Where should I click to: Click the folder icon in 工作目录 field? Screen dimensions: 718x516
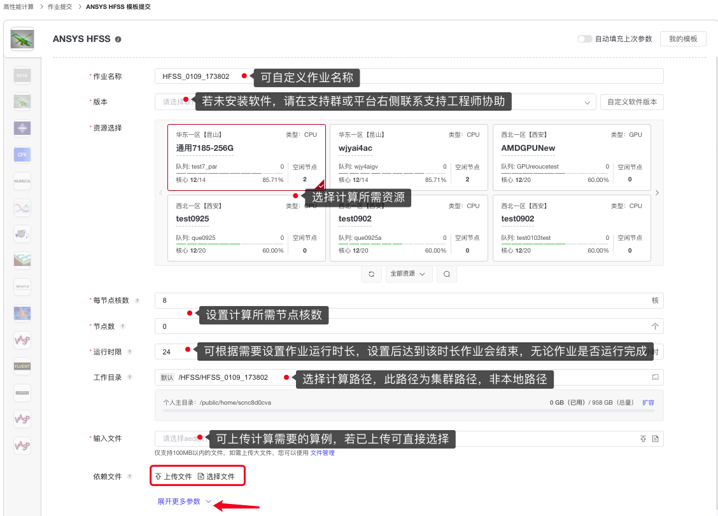655,377
